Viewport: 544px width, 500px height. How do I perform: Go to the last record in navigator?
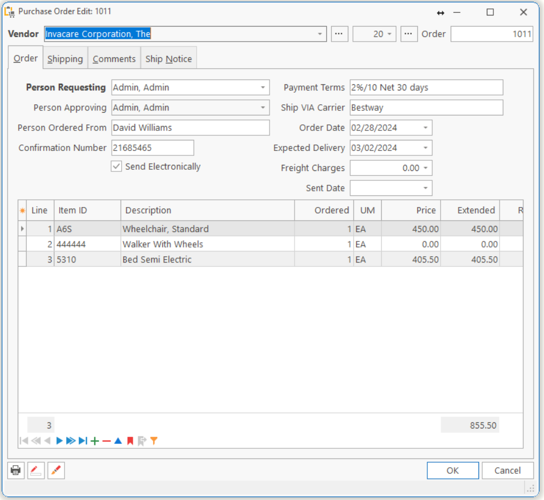(x=83, y=441)
